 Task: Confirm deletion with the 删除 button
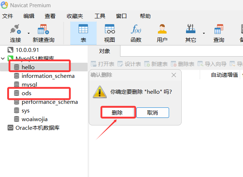(117, 112)
